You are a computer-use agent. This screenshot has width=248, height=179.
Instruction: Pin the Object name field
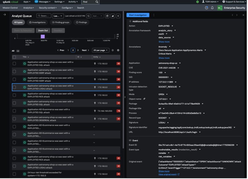[145, 99]
